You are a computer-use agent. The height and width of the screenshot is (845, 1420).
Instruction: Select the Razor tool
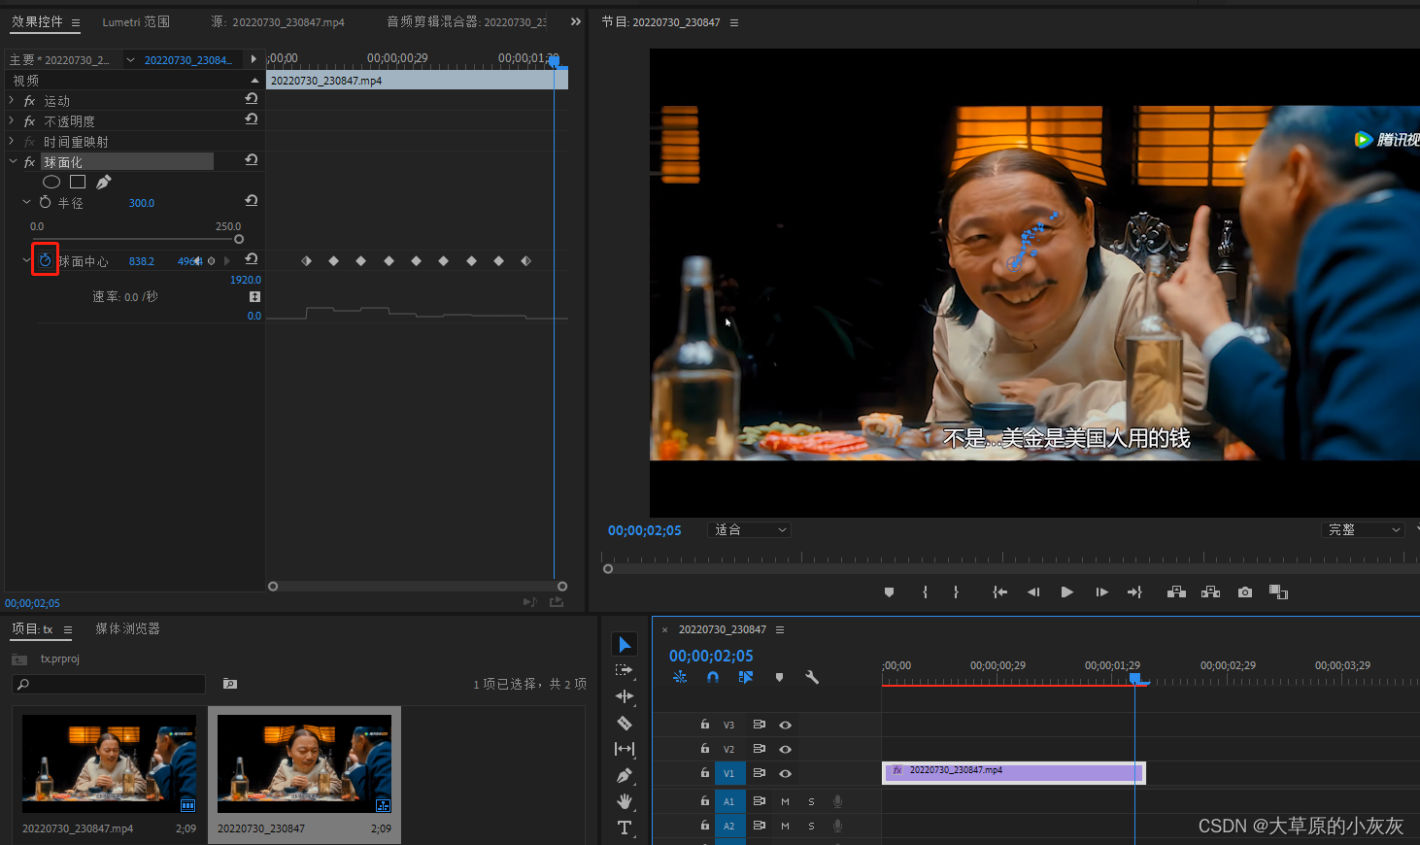pyautogui.click(x=625, y=723)
